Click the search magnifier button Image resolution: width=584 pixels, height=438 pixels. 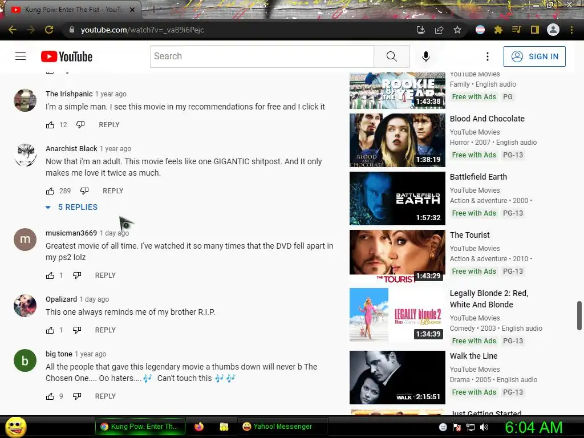tap(391, 56)
